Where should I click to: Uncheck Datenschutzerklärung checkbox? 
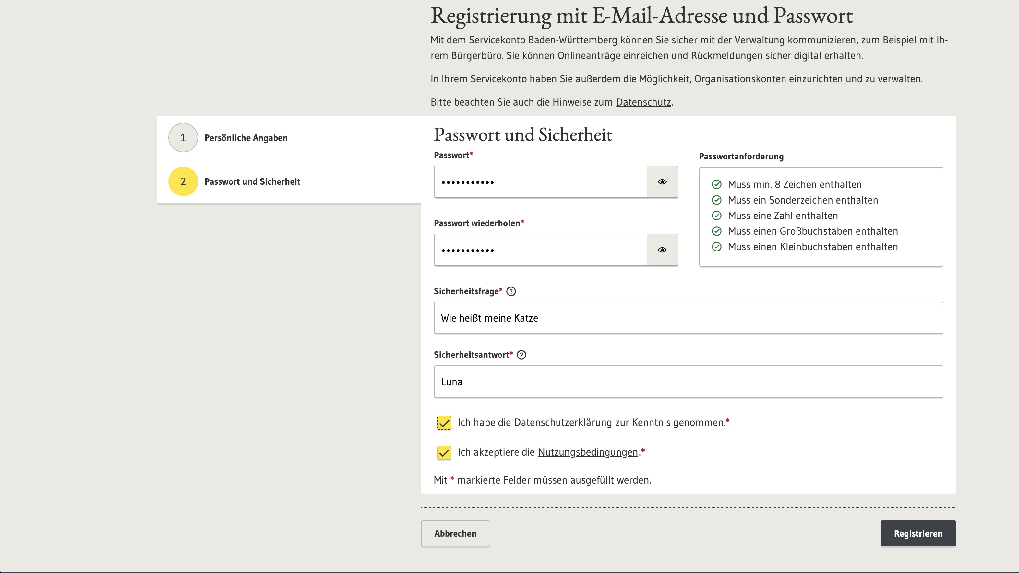tap(443, 422)
